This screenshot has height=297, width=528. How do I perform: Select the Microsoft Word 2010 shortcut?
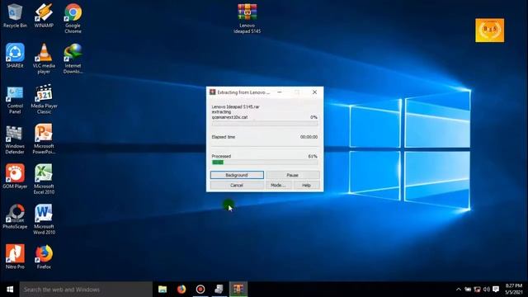tap(44, 219)
